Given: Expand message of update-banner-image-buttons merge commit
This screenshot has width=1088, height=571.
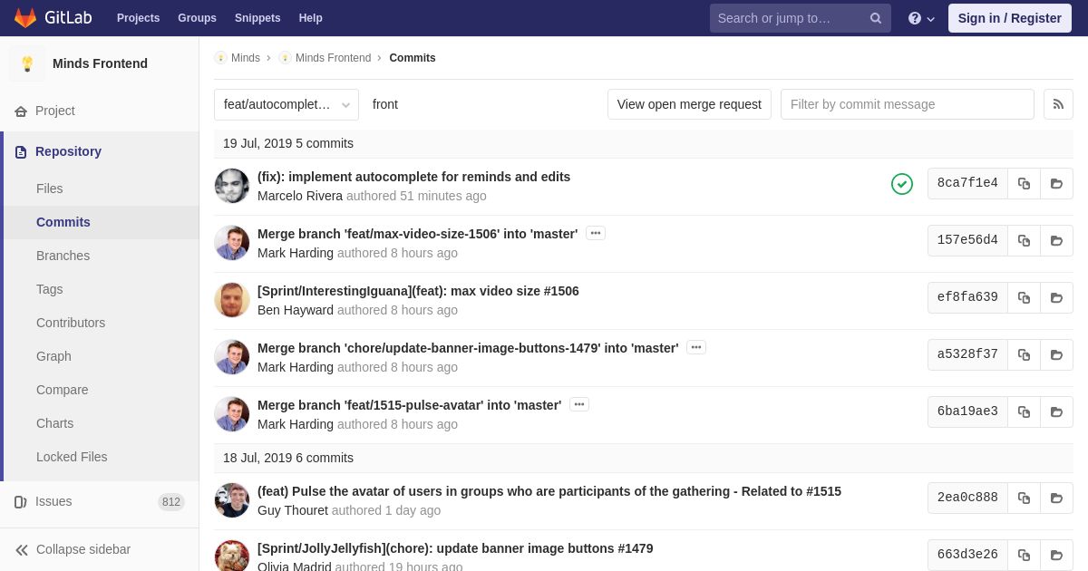Looking at the screenshot, I should click(696, 347).
